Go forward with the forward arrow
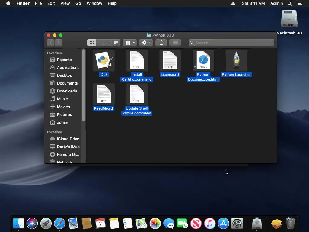The image size is (309, 232). pyautogui.click(x=58, y=43)
